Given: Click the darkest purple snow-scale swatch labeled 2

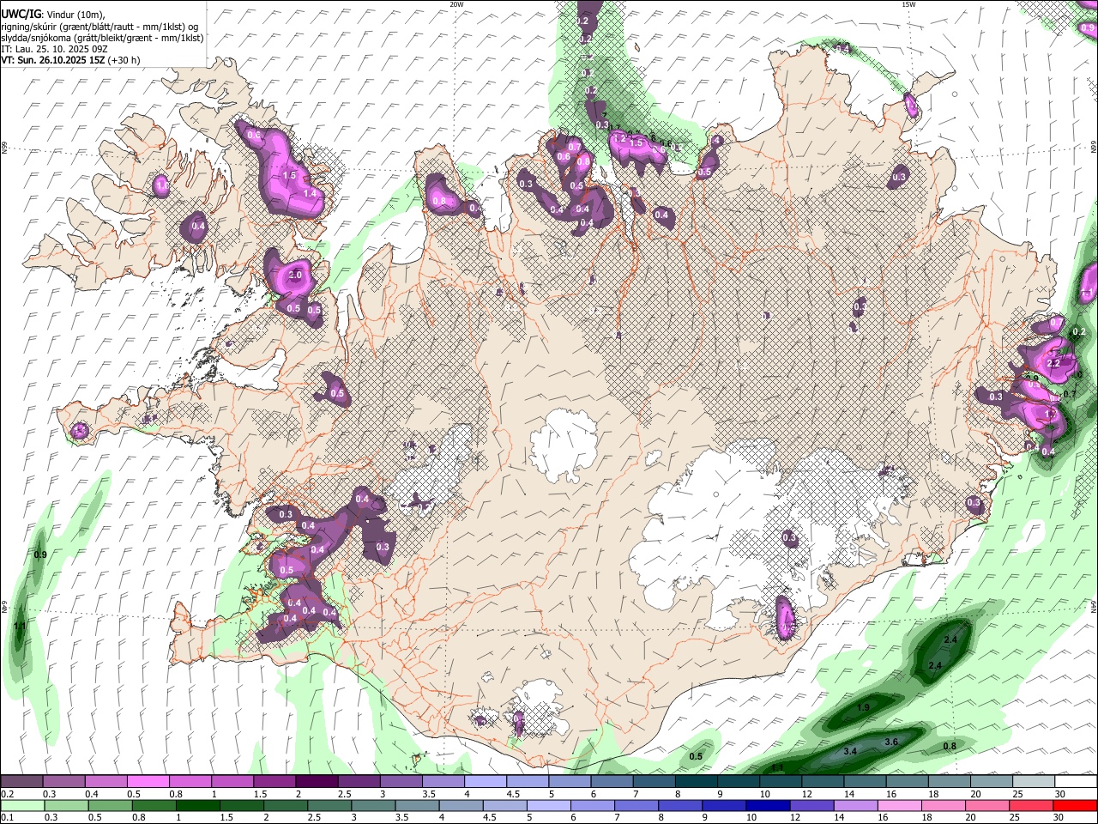Looking at the screenshot, I should pyautogui.click(x=316, y=782).
